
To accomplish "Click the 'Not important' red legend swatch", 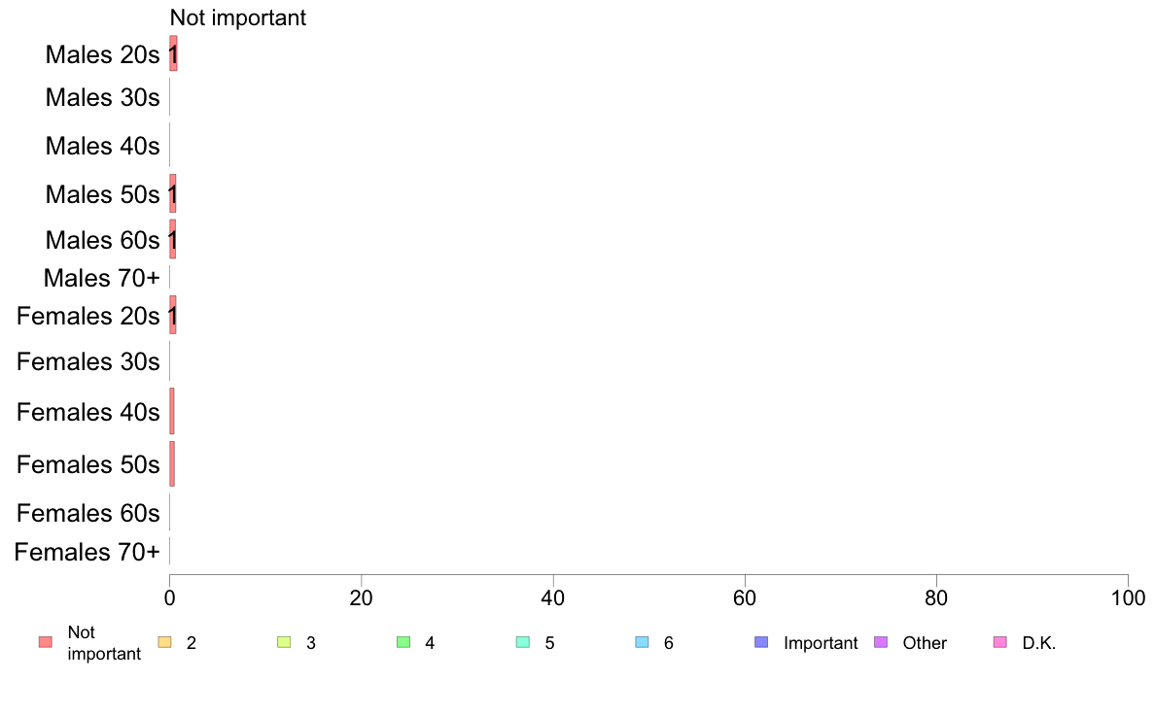I will point(46,642).
